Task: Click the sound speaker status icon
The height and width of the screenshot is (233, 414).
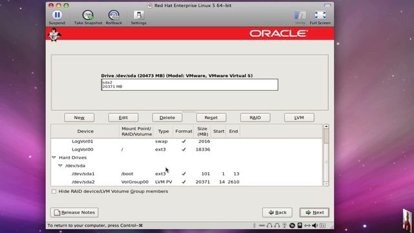Action: coord(315,225)
